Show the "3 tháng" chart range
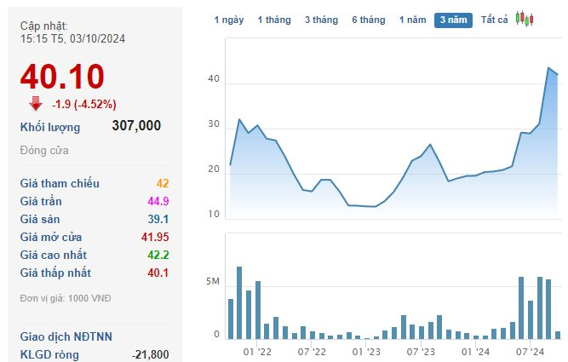The image size is (568, 362). pyautogui.click(x=321, y=20)
